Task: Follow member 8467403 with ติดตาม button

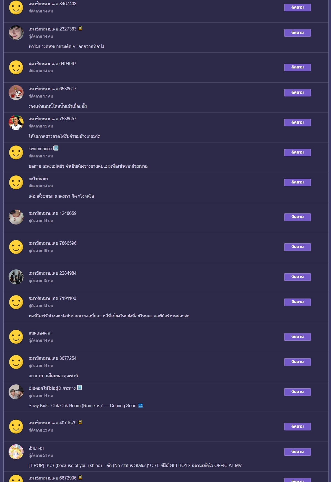Action: pyautogui.click(x=297, y=7)
